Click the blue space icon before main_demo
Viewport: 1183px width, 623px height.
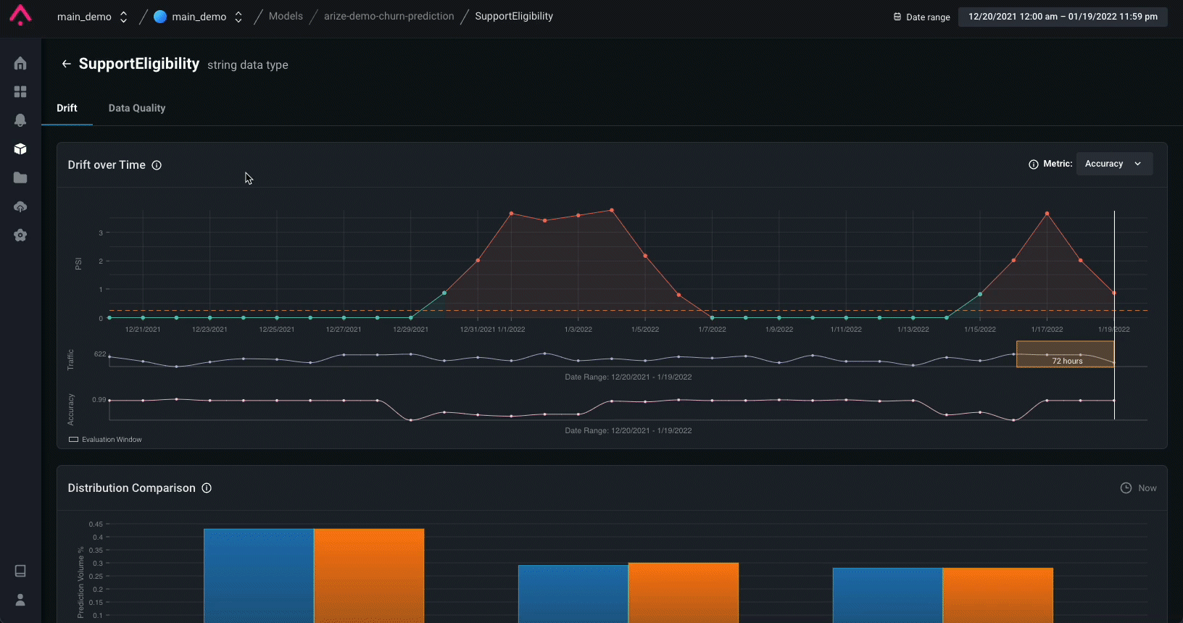click(160, 17)
